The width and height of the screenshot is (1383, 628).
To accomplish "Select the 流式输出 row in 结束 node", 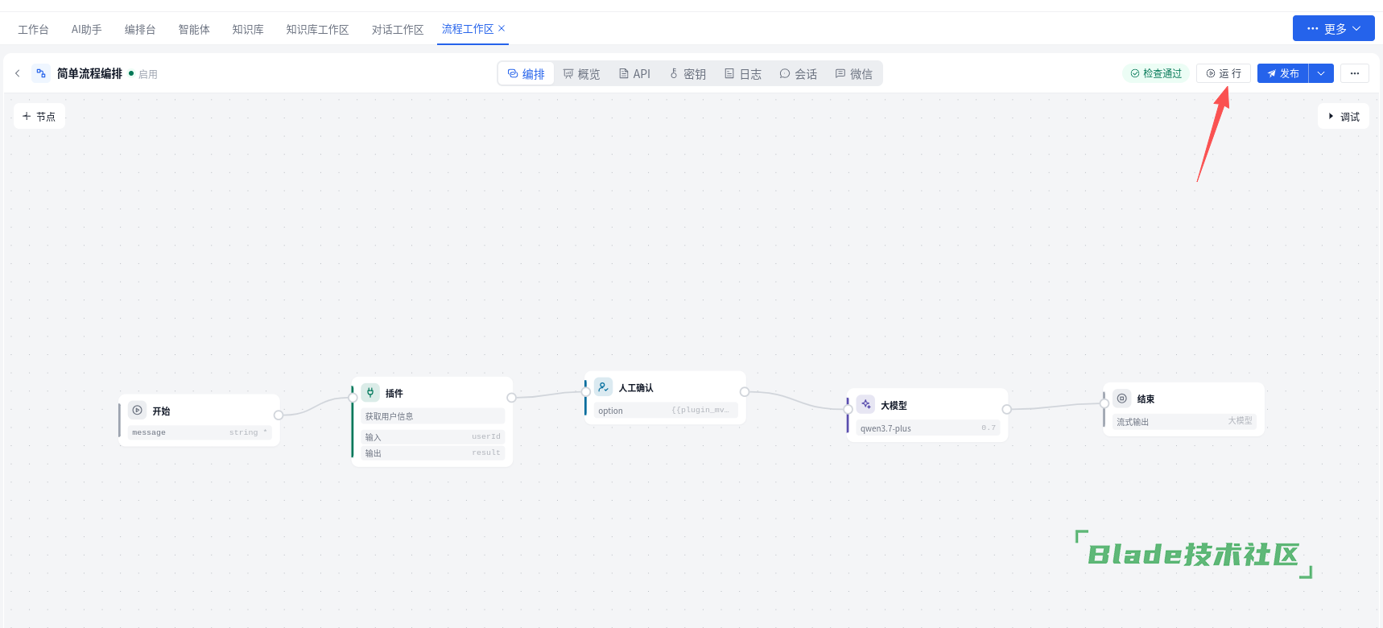I will click(x=1184, y=422).
